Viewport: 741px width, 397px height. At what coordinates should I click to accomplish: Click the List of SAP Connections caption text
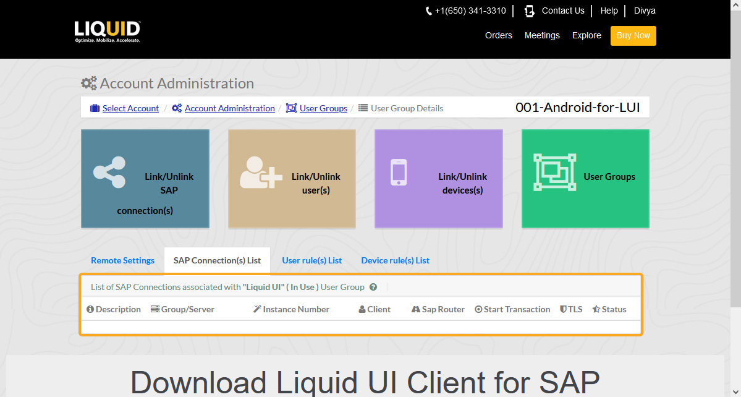point(228,287)
